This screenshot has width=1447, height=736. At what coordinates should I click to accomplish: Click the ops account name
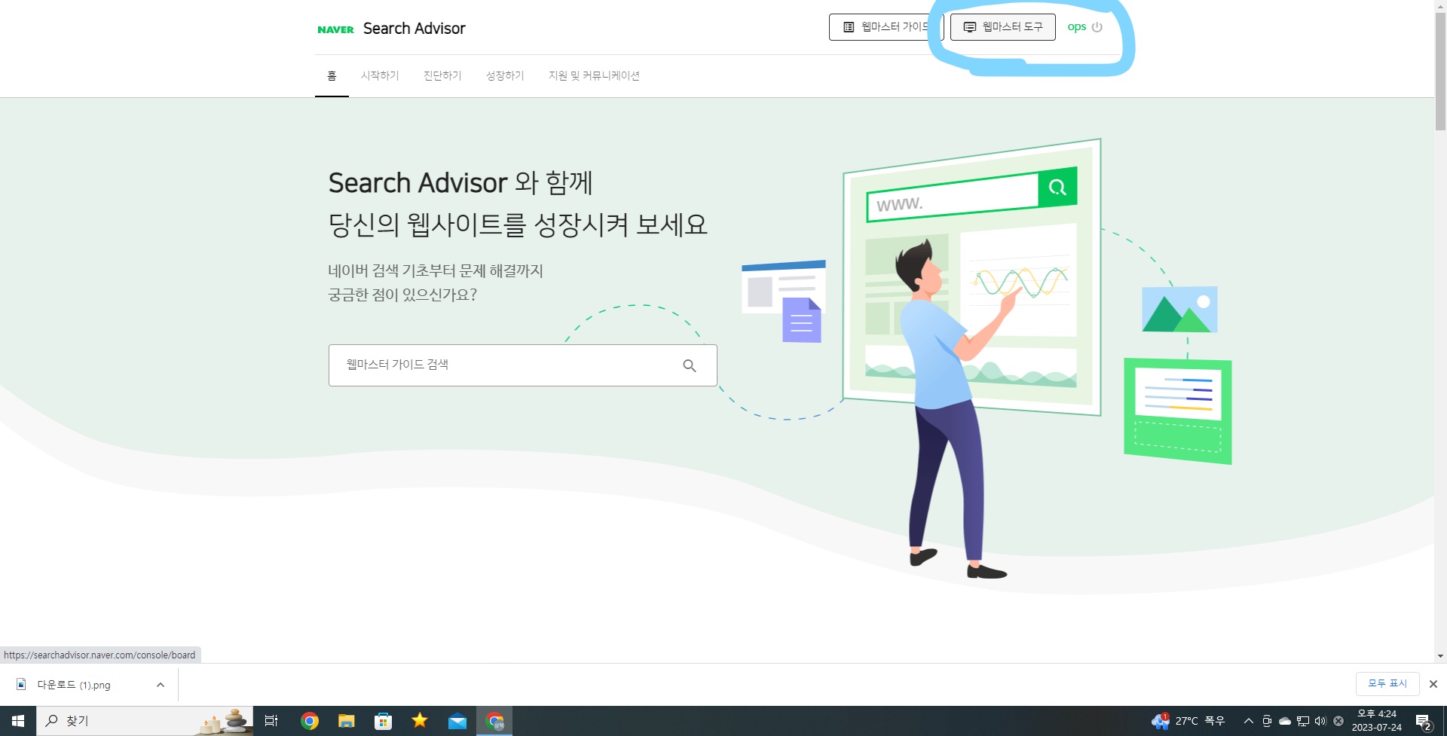tap(1076, 27)
